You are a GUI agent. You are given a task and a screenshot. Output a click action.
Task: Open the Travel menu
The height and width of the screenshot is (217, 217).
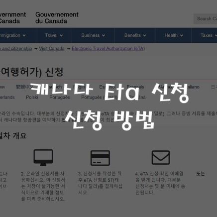pyautogui.click(x=54, y=35)
